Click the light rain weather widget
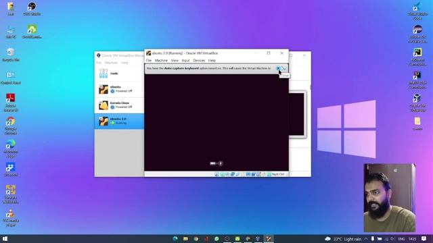The width and height of the screenshot is (433, 243). coord(343,239)
